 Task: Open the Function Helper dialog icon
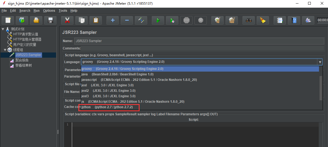(280, 20)
